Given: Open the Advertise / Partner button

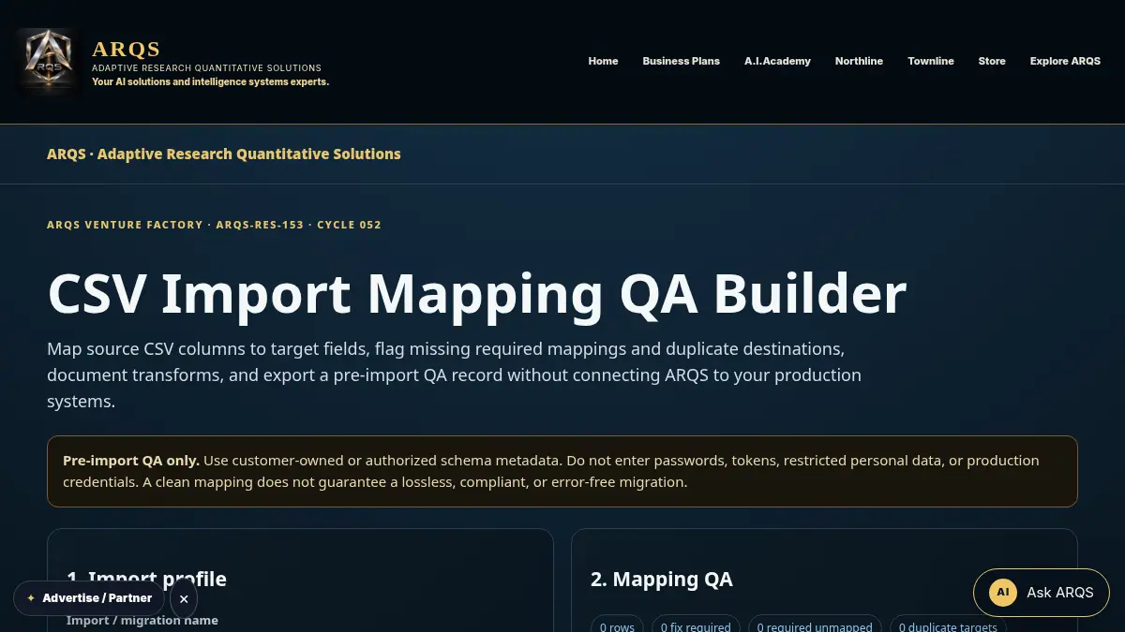Looking at the screenshot, I should (89, 598).
